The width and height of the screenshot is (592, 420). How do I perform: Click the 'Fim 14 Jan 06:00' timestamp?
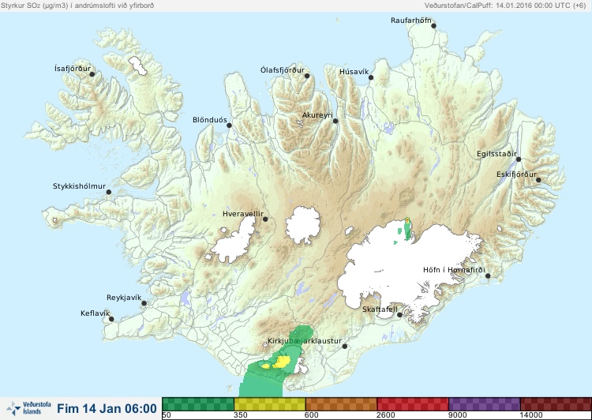(x=107, y=409)
